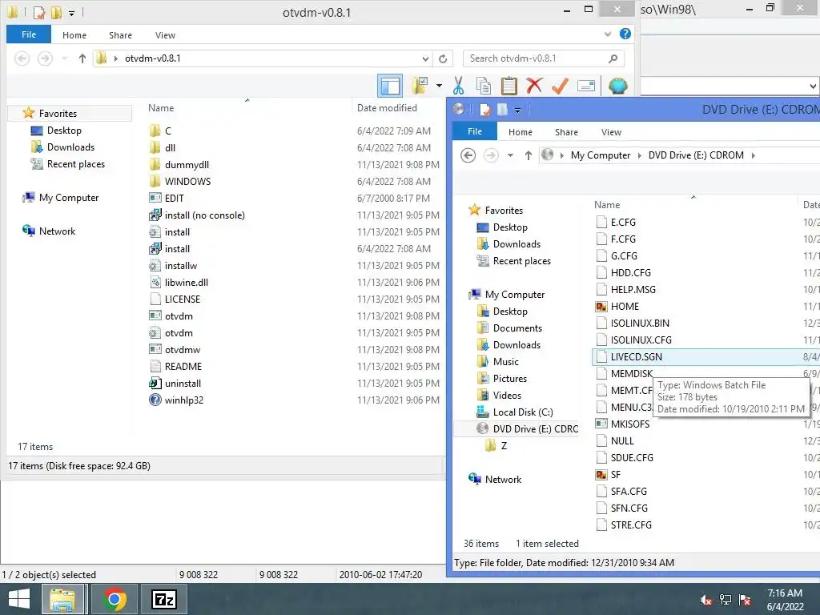Open Share tab in DVD Drive window

pyautogui.click(x=566, y=132)
